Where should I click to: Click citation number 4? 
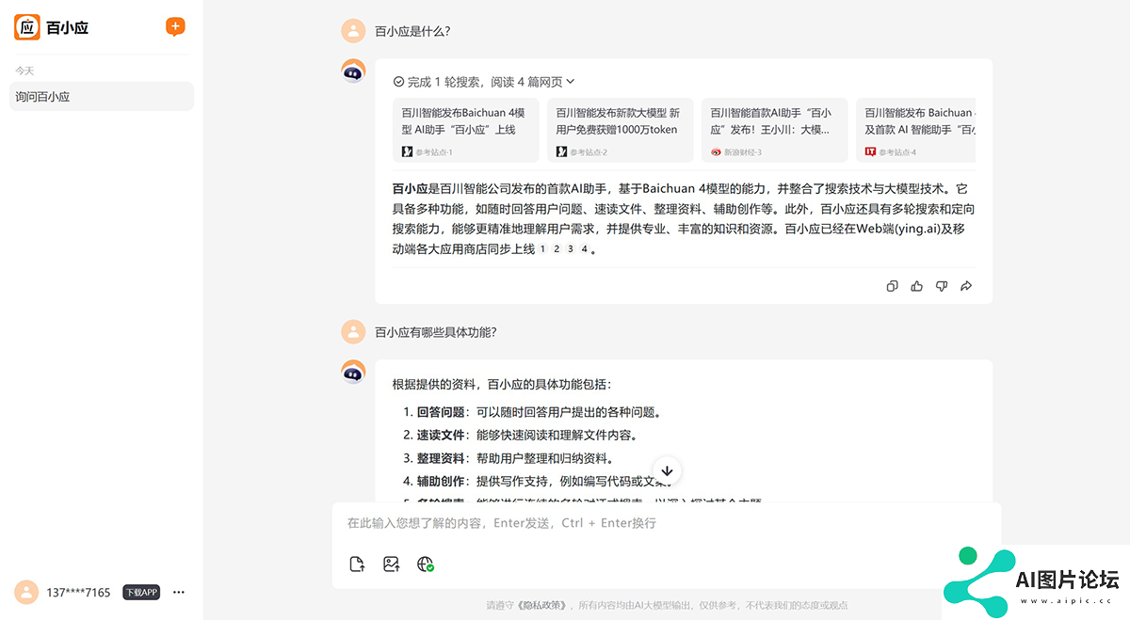(585, 249)
